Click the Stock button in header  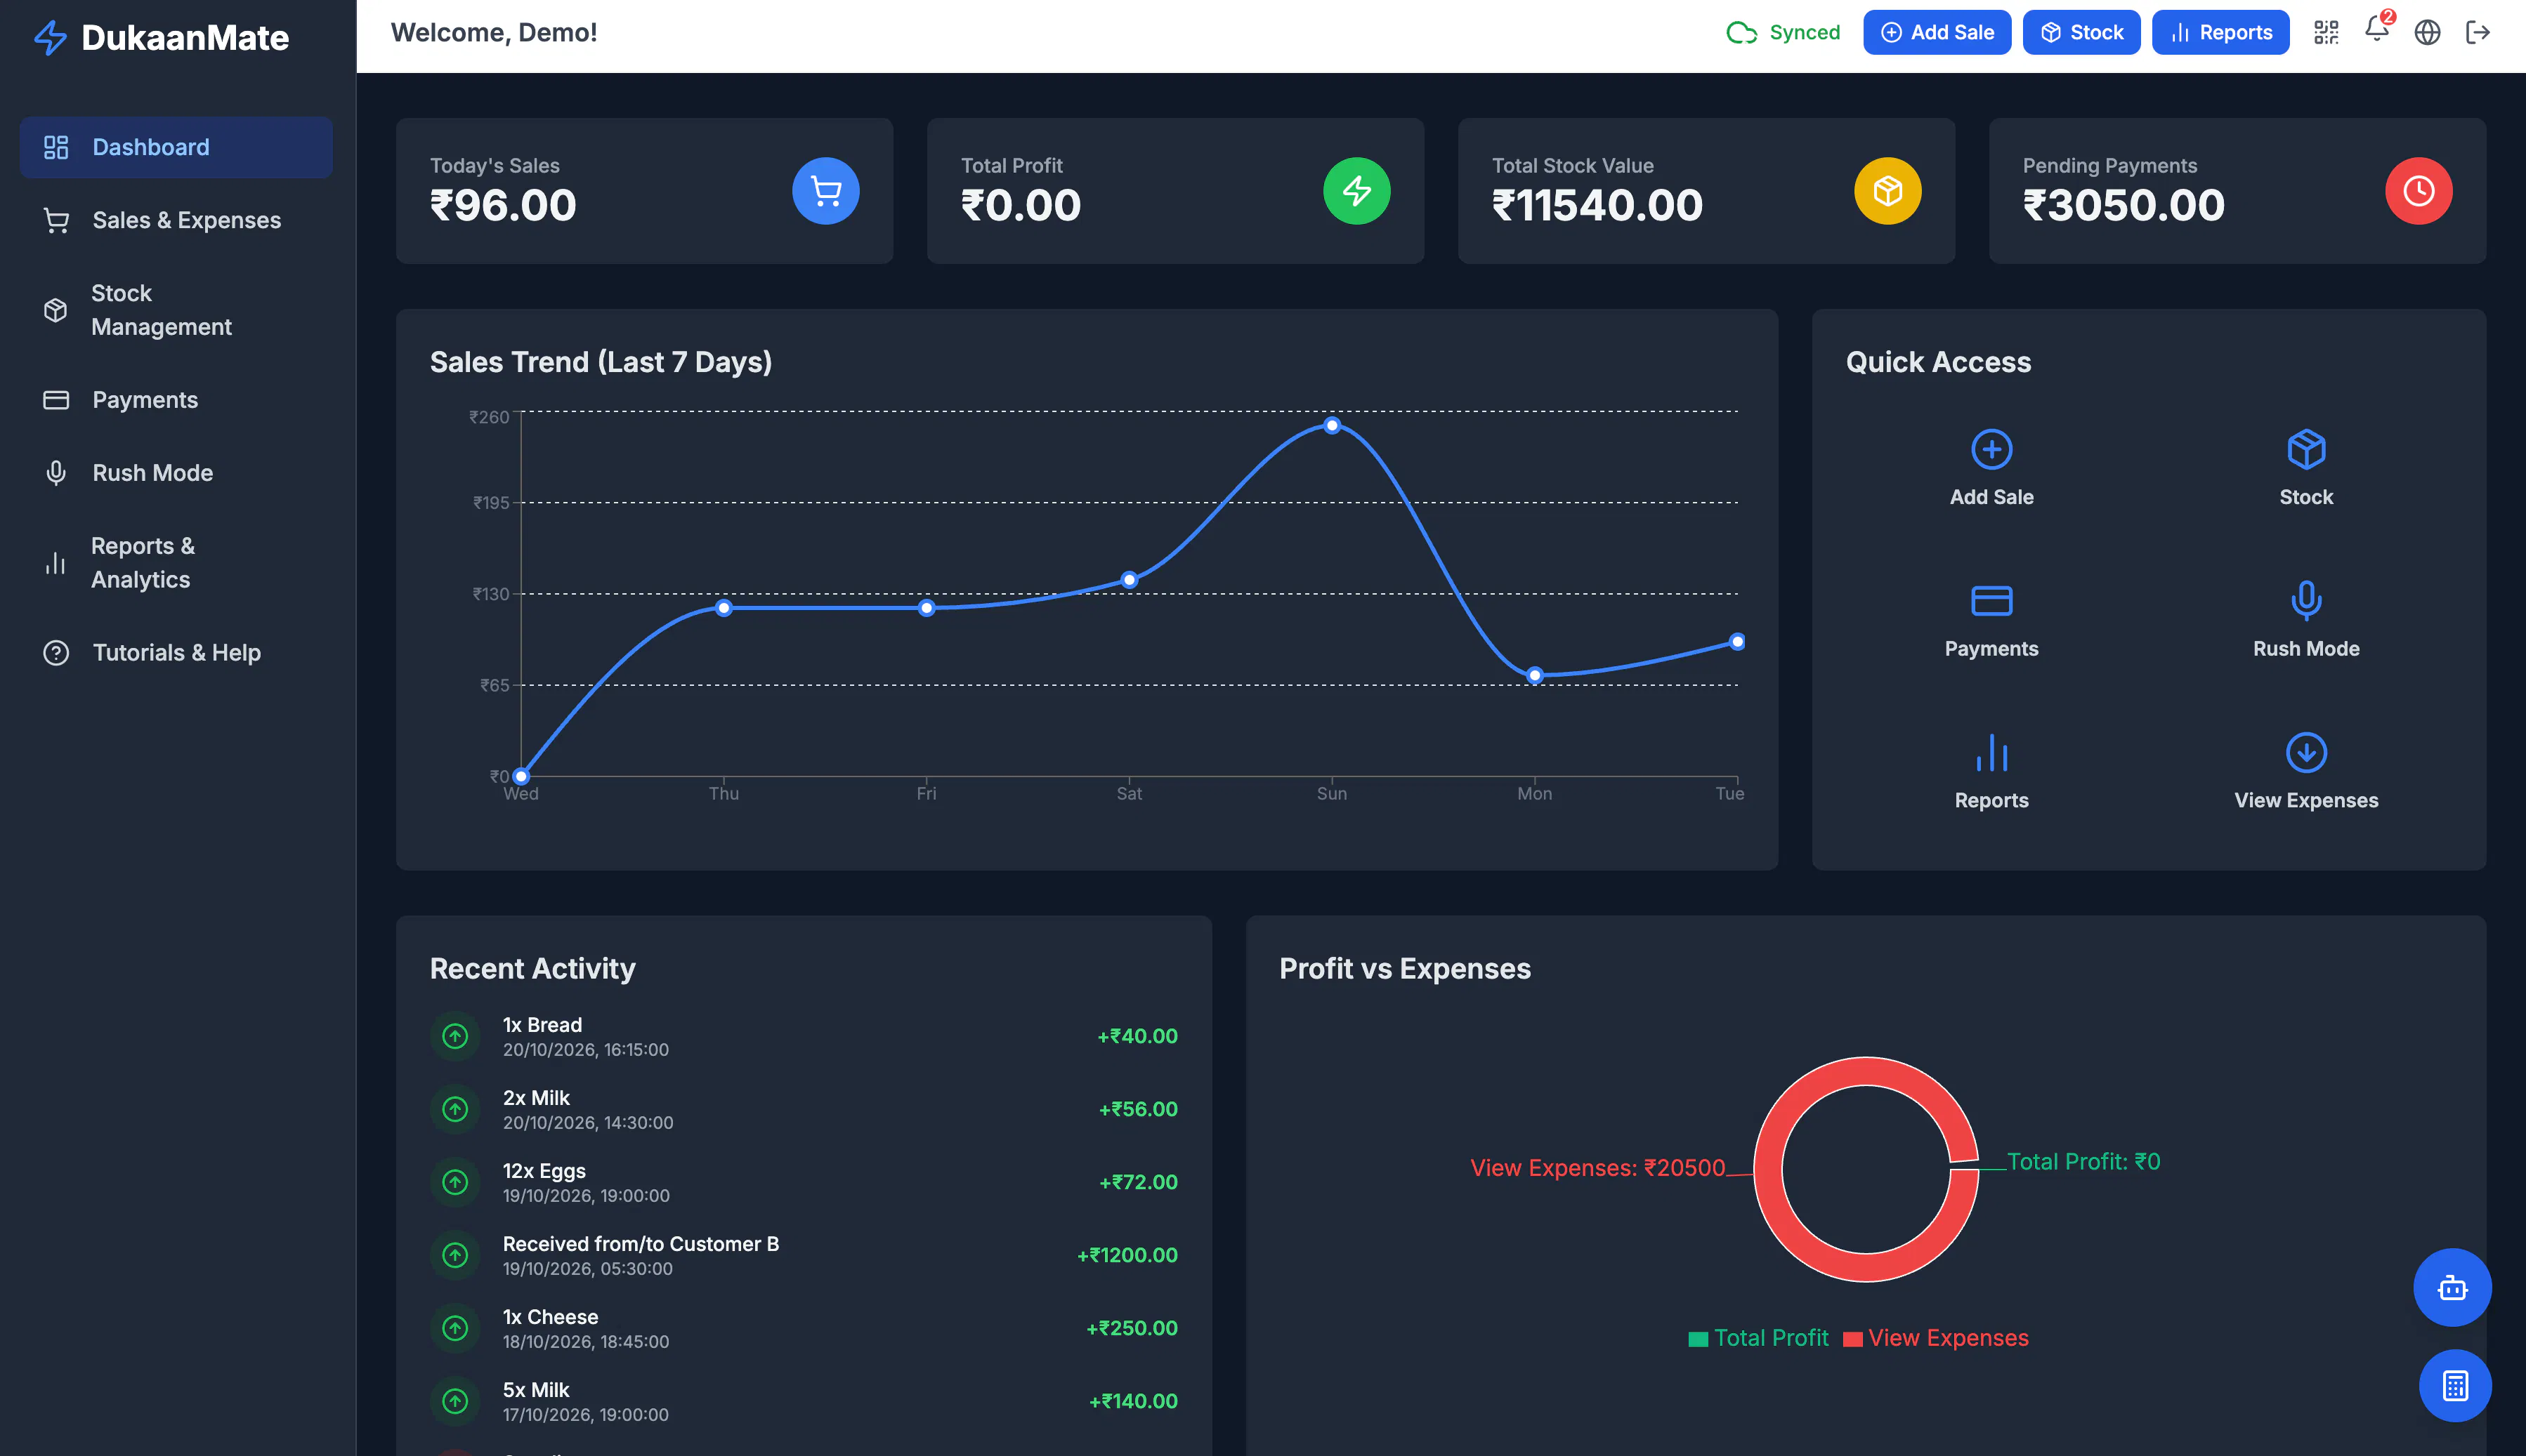pyautogui.click(x=2081, y=33)
